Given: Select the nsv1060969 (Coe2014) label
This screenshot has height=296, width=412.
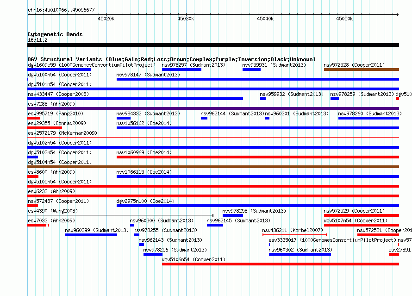Looking at the screenshot, I should pyautogui.click(x=144, y=152).
